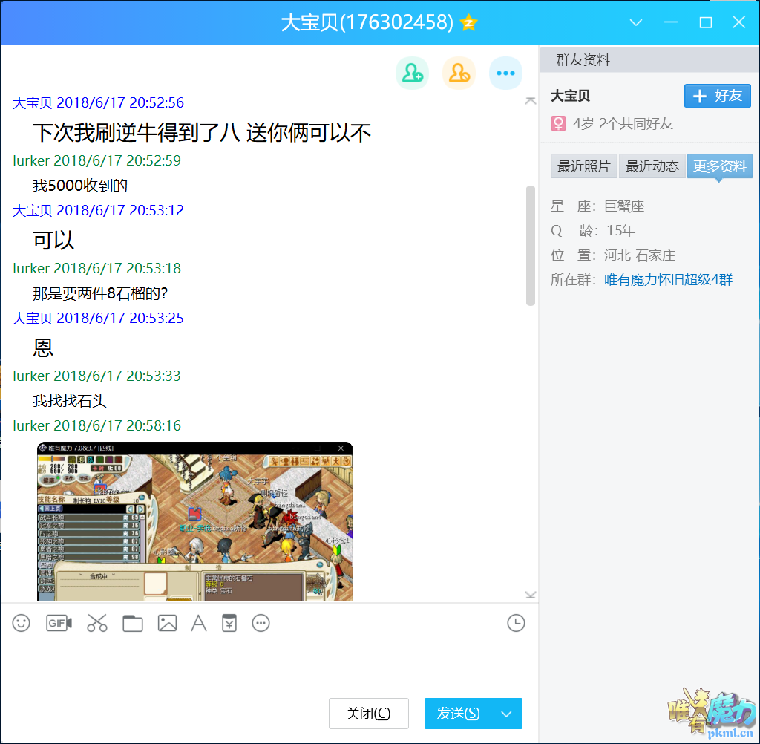Open font settings with the A icon
Screen dimensions: 760x744
[x=199, y=623]
